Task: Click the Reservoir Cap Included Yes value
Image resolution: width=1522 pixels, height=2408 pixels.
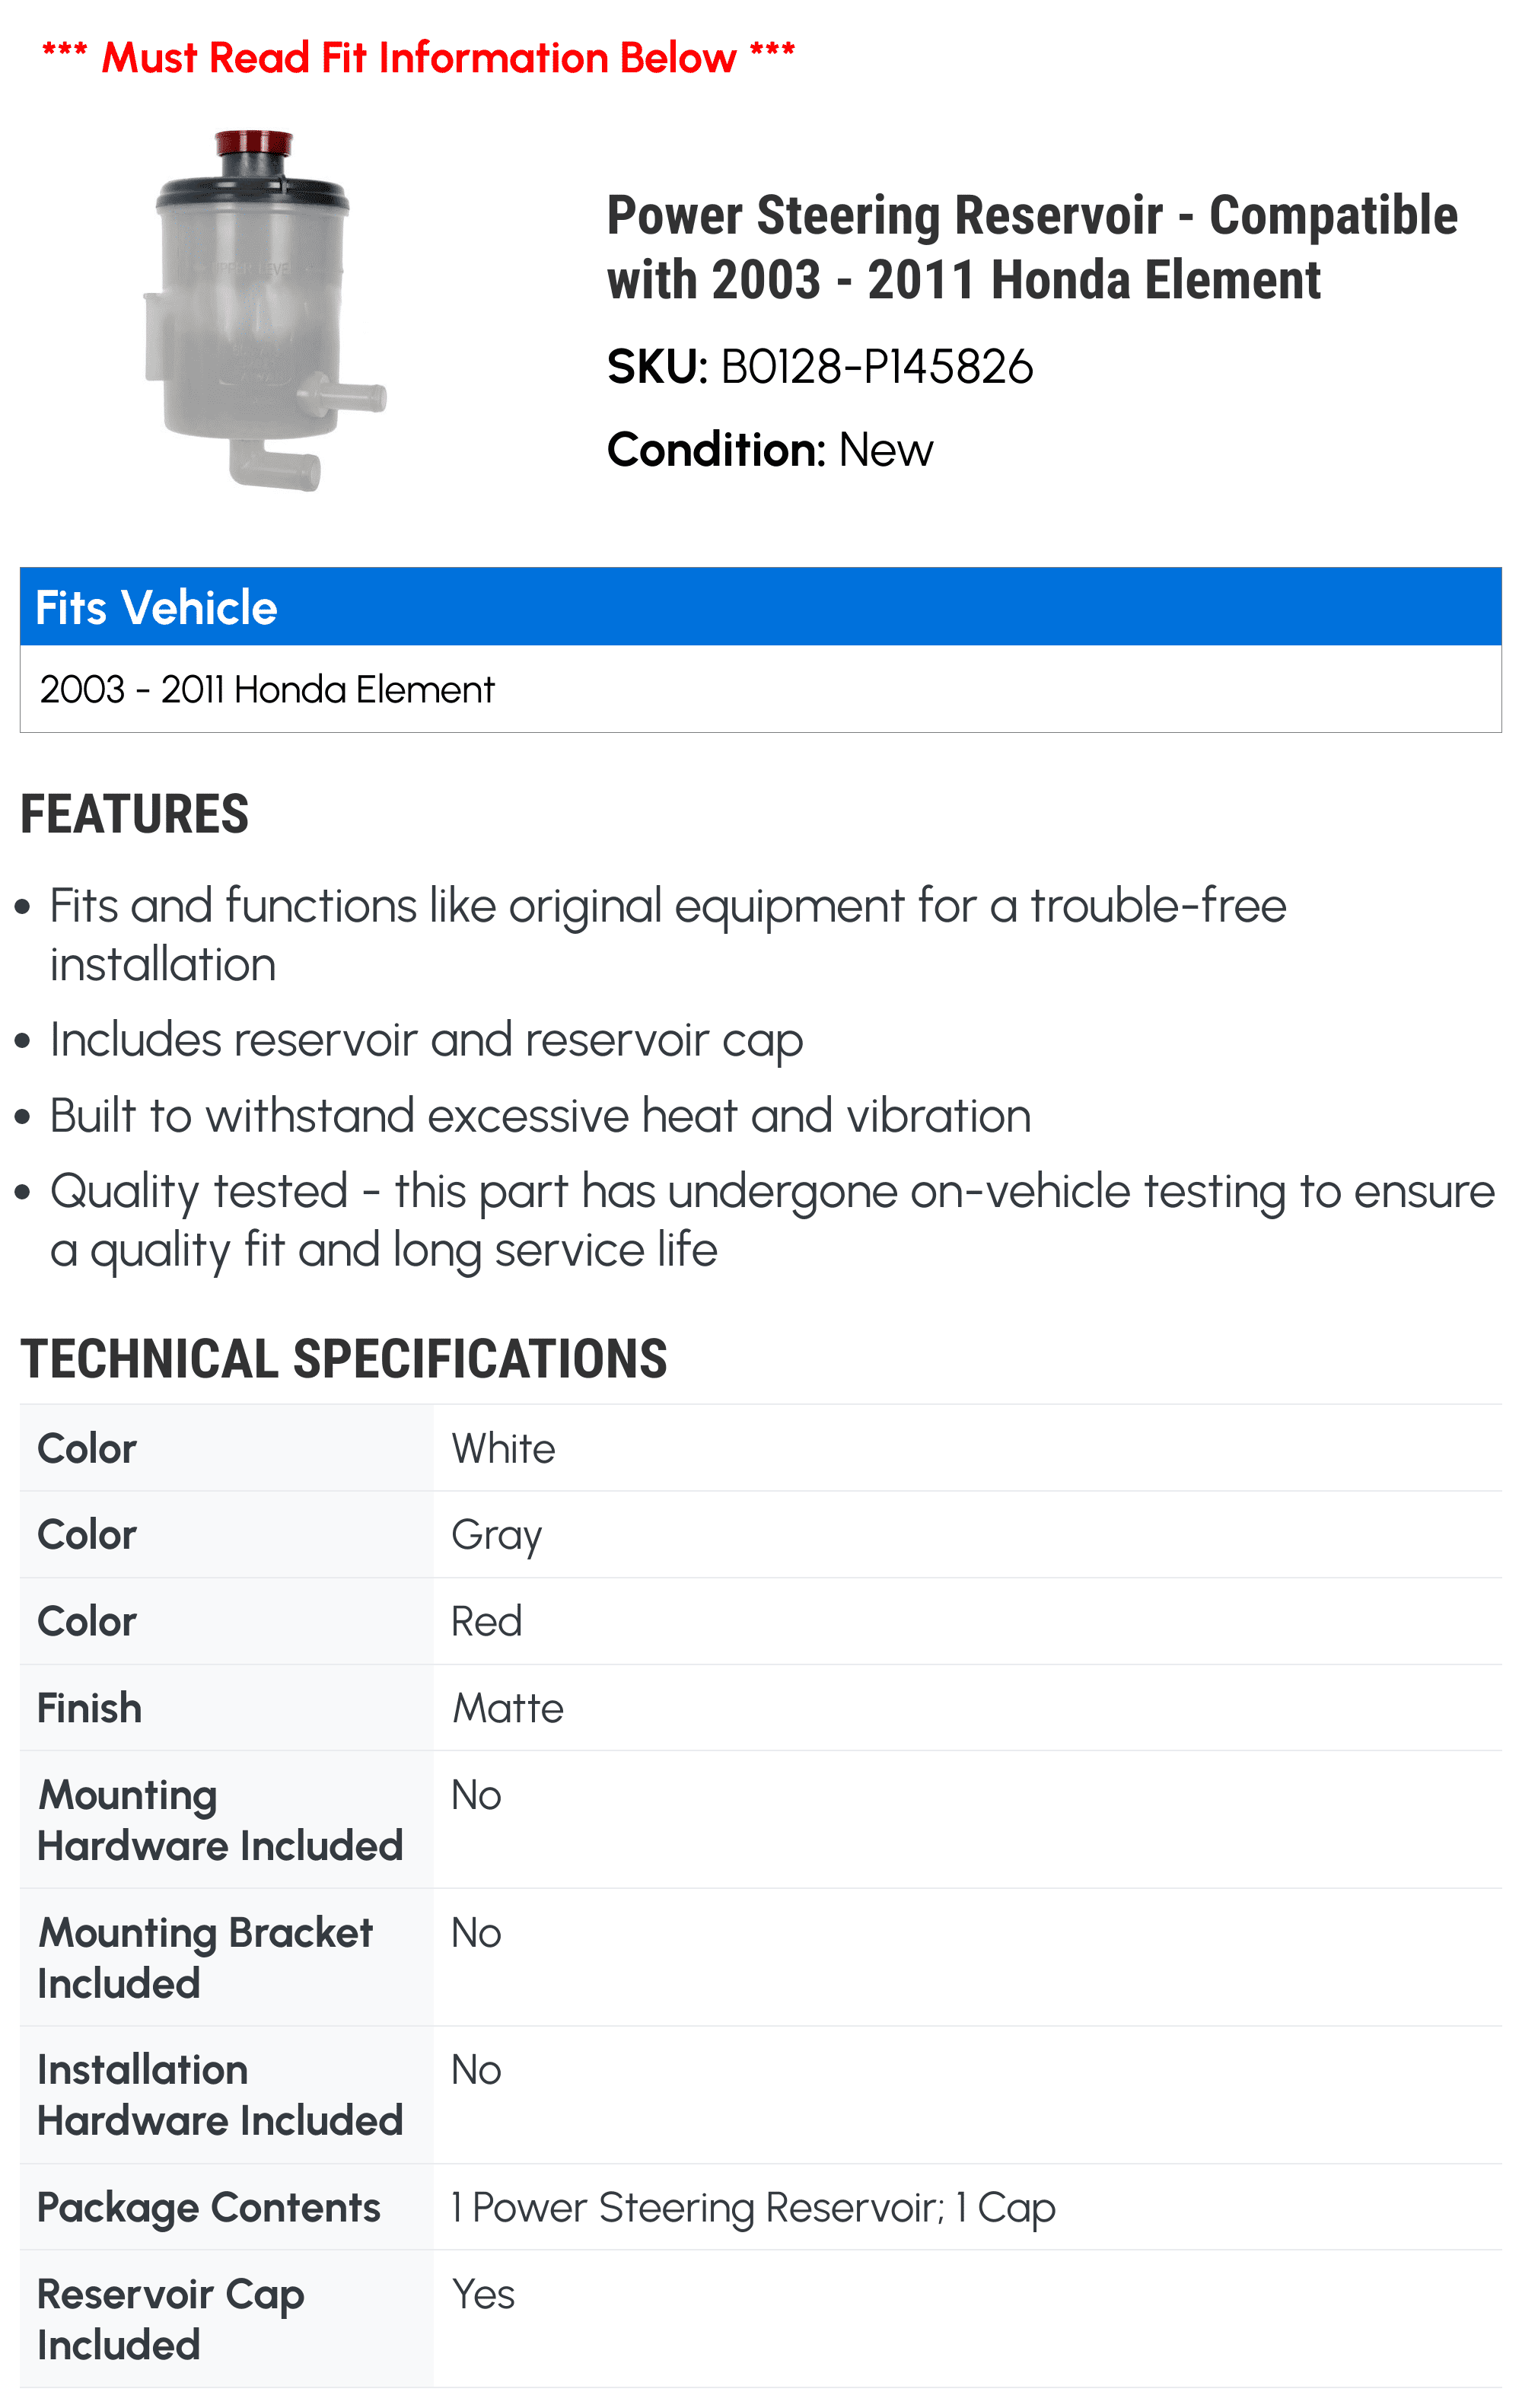Action: point(484,2294)
